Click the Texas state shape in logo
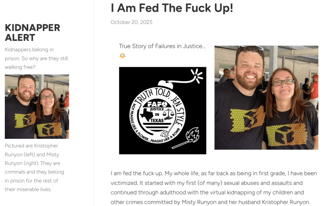 click(x=147, y=115)
